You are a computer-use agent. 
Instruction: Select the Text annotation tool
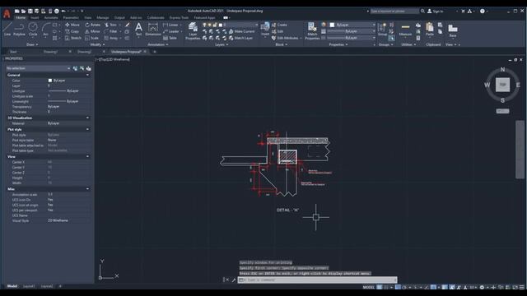pos(138,29)
